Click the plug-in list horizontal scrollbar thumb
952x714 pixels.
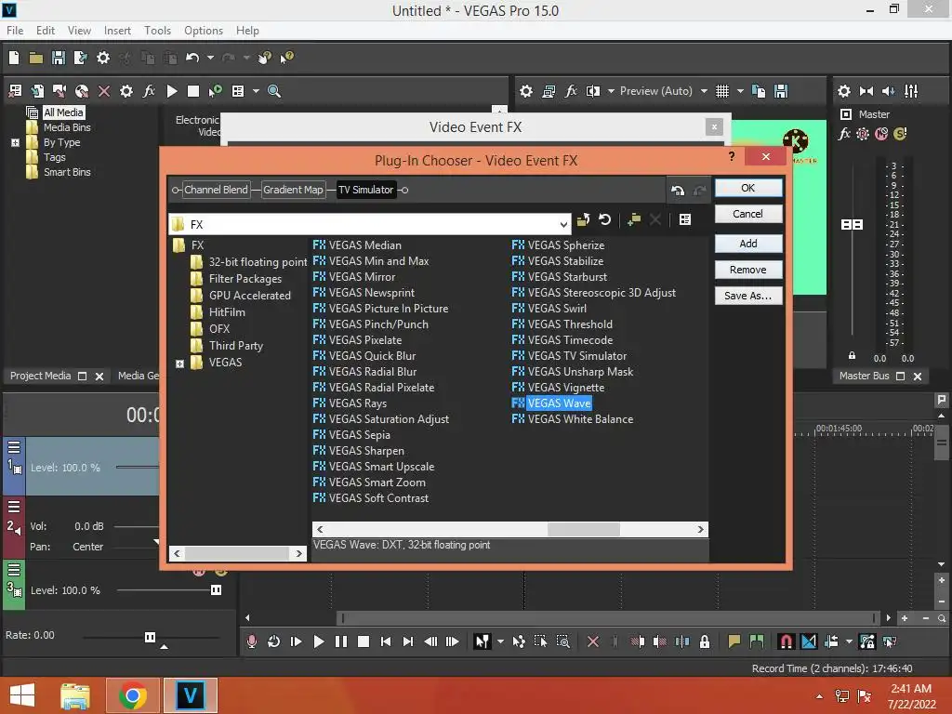click(x=584, y=529)
